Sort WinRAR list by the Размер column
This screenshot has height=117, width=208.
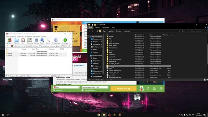tap(24, 49)
